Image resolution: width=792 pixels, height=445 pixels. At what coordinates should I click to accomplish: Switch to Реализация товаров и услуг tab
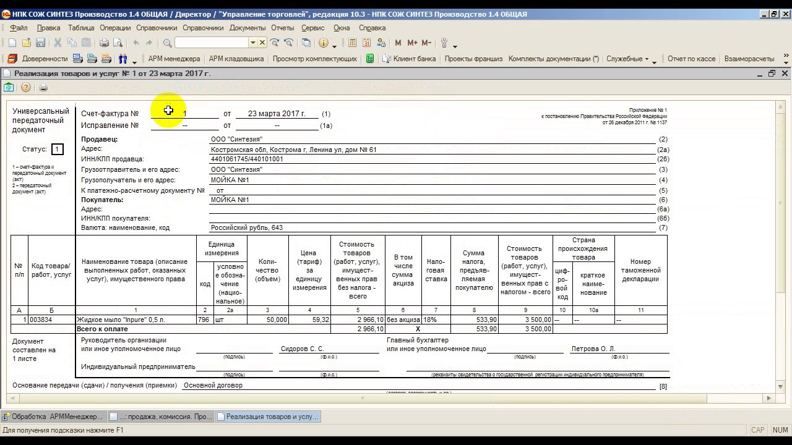coord(268,417)
